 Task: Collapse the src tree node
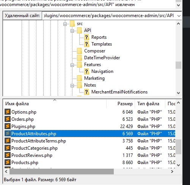coord(65,24)
